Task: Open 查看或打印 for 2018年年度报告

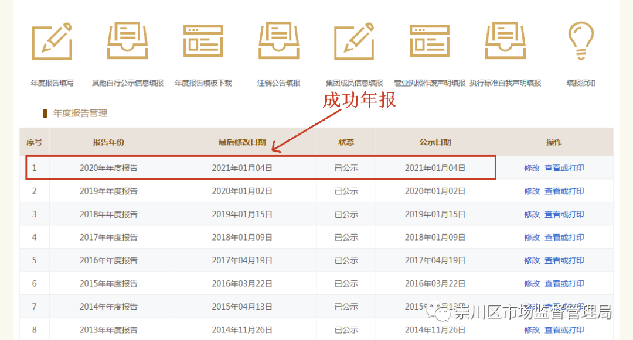Action: click(x=564, y=214)
